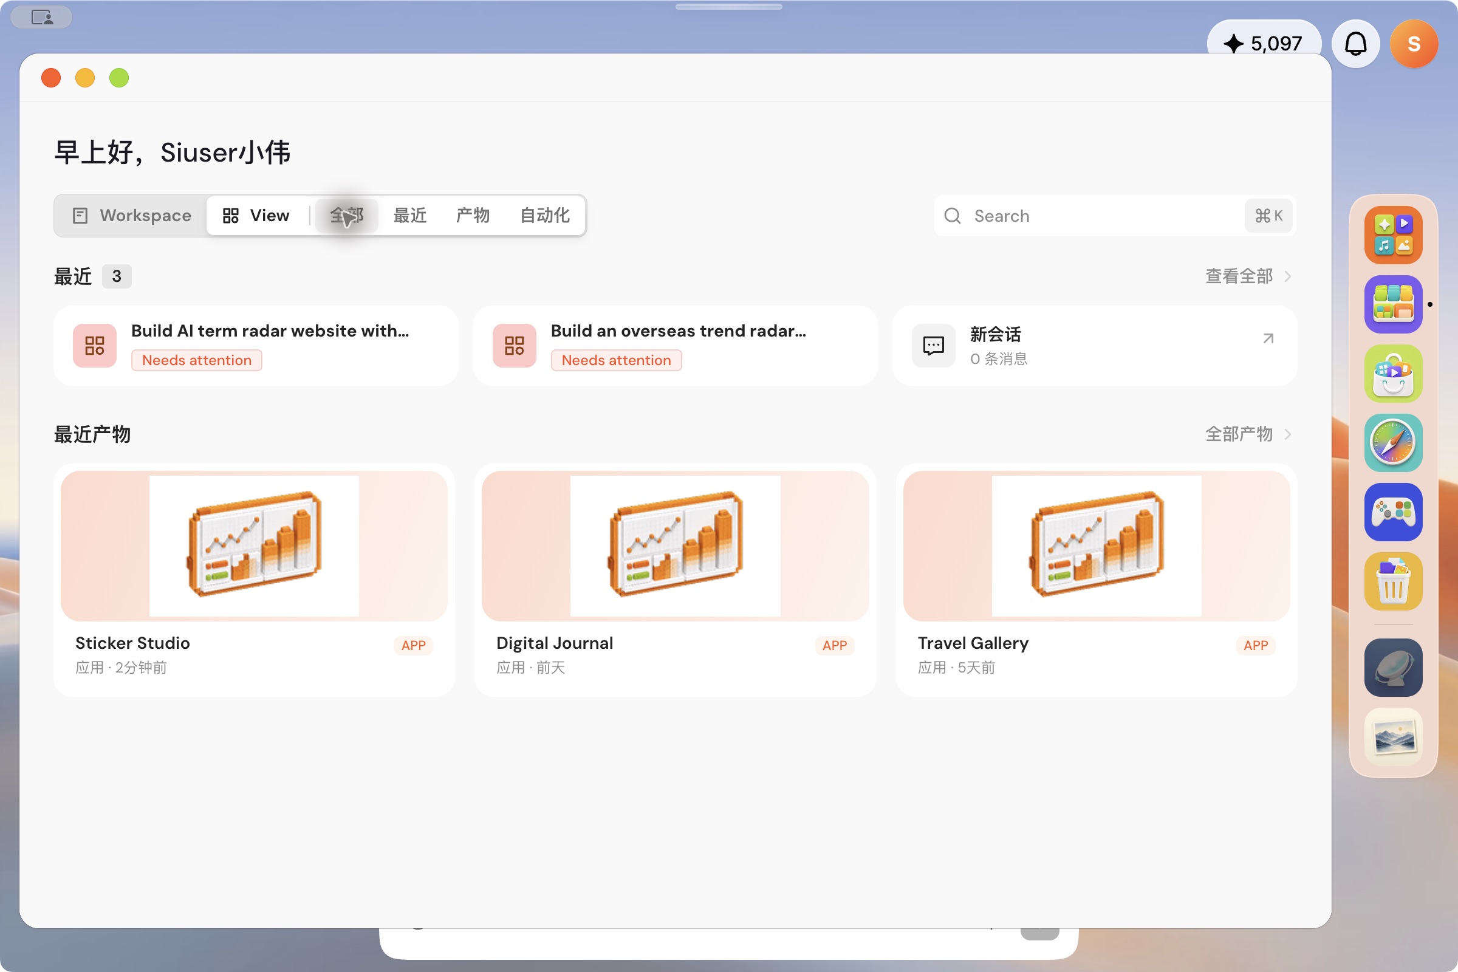Select the 最近 tab
Image resolution: width=1458 pixels, height=972 pixels.
pyautogui.click(x=409, y=216)
